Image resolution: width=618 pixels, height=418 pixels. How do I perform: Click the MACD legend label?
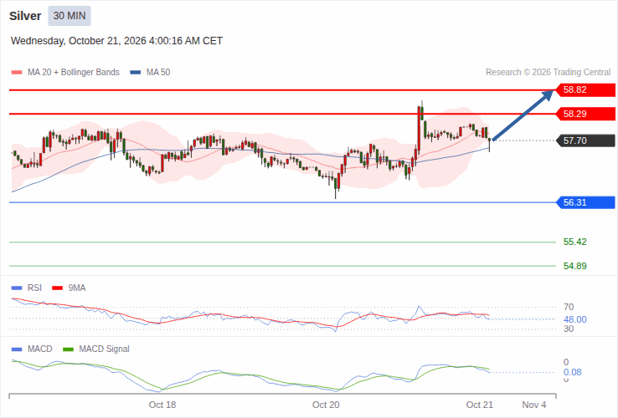[x=40, y=349]
